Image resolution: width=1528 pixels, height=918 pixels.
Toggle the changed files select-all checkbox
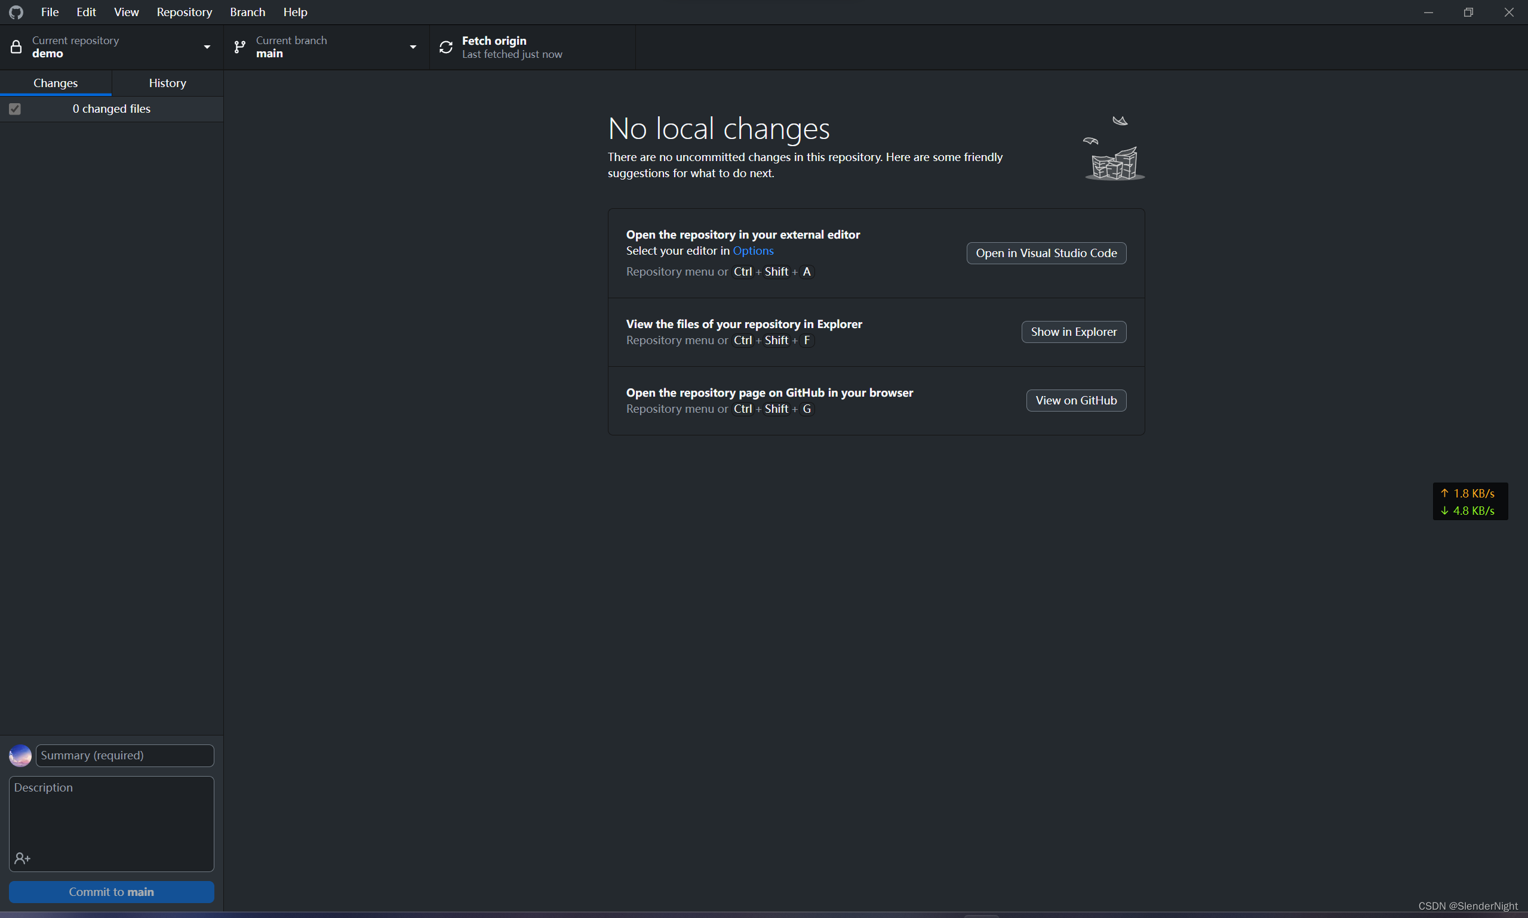click(x=15, y=109)
